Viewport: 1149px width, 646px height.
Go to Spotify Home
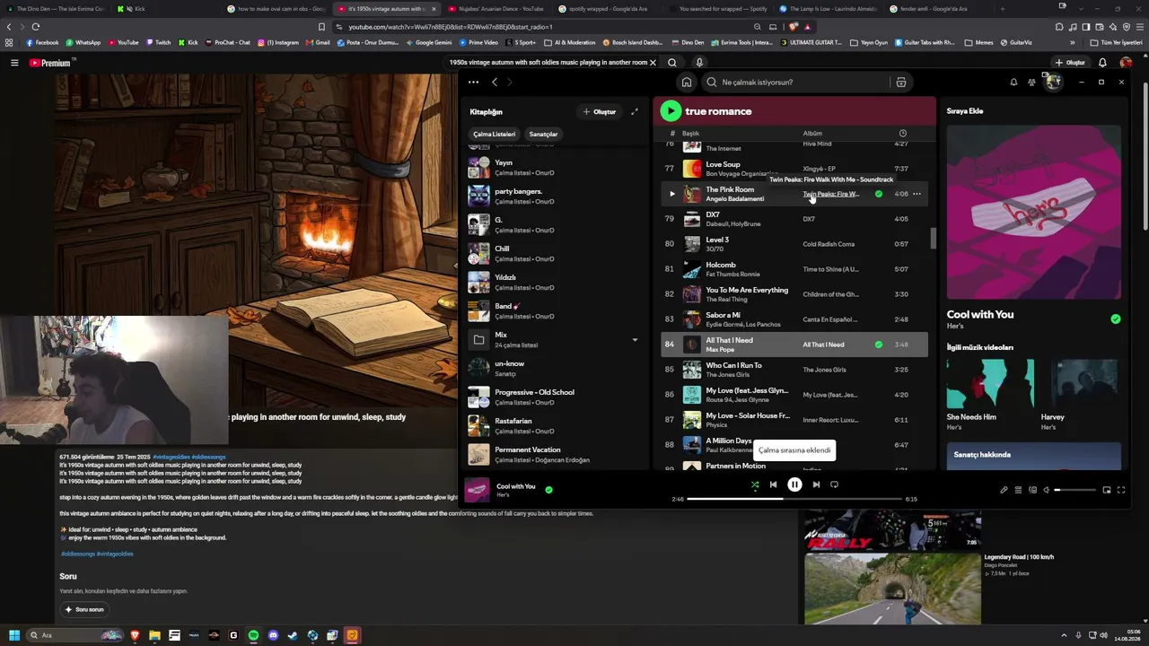687,83
